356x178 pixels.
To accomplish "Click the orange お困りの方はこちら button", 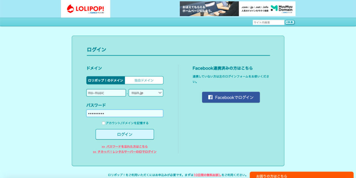I will point(301,175).
